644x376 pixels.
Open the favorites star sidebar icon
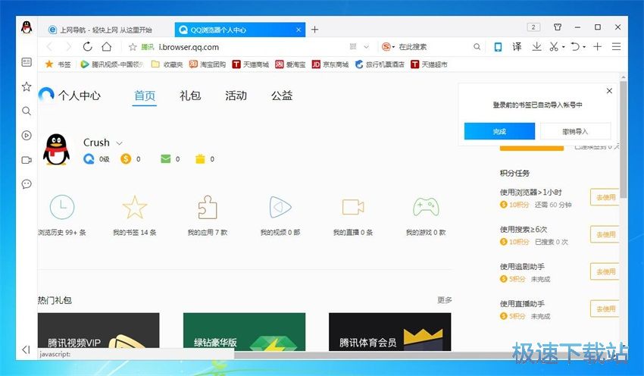(27, 86)
